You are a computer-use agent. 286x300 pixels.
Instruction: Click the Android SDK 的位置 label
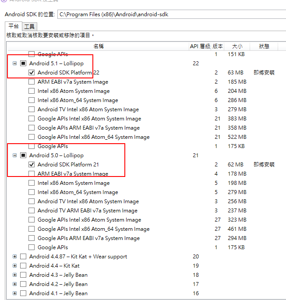pyautogui.click(x=30, y=14)
